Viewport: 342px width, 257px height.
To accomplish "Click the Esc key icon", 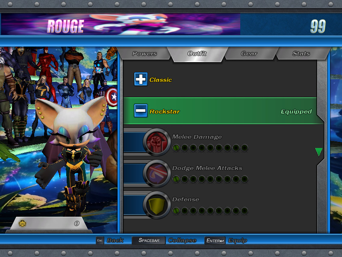I will click(x=100, y=240).
